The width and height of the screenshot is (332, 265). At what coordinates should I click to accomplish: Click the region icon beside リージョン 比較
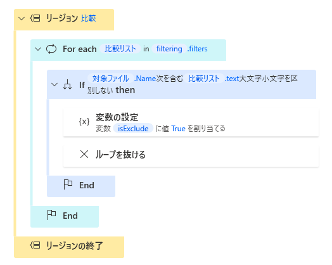coord(35,18)
